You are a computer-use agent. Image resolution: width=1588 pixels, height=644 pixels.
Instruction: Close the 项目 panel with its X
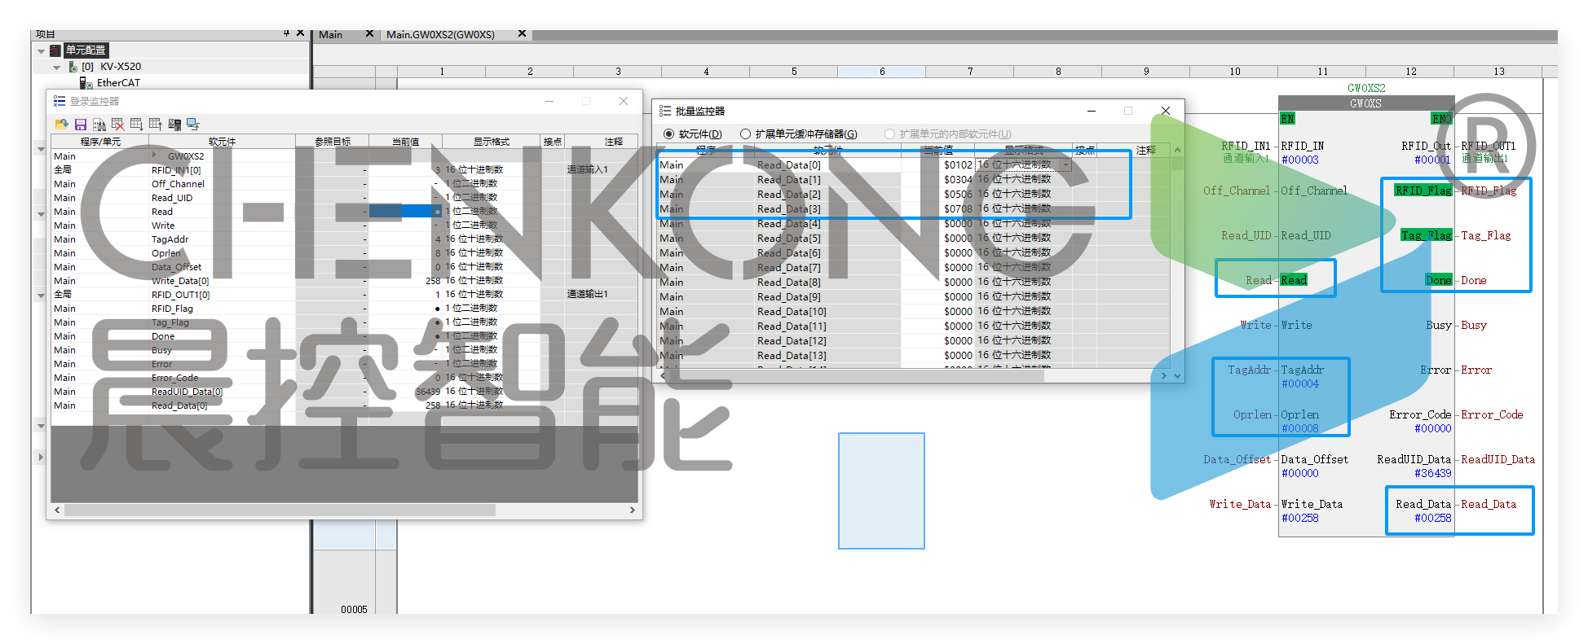(x=300, y=33)
